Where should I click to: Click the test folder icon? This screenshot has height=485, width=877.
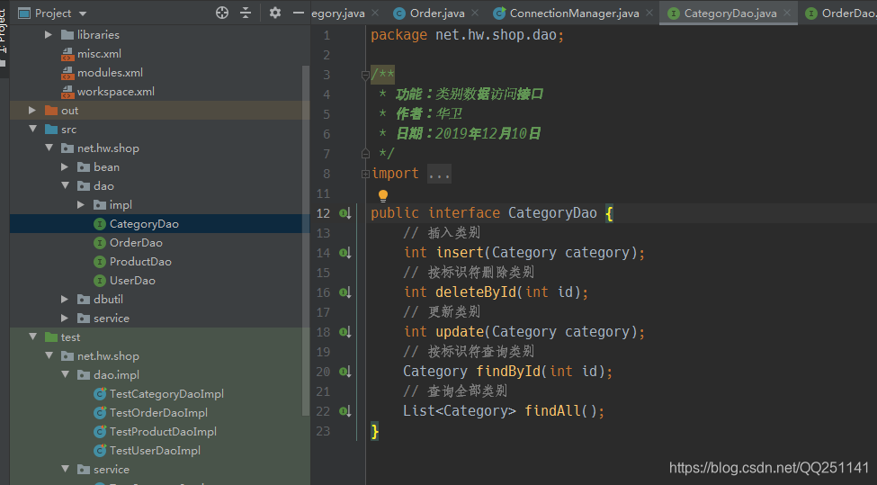pos(51,337)
